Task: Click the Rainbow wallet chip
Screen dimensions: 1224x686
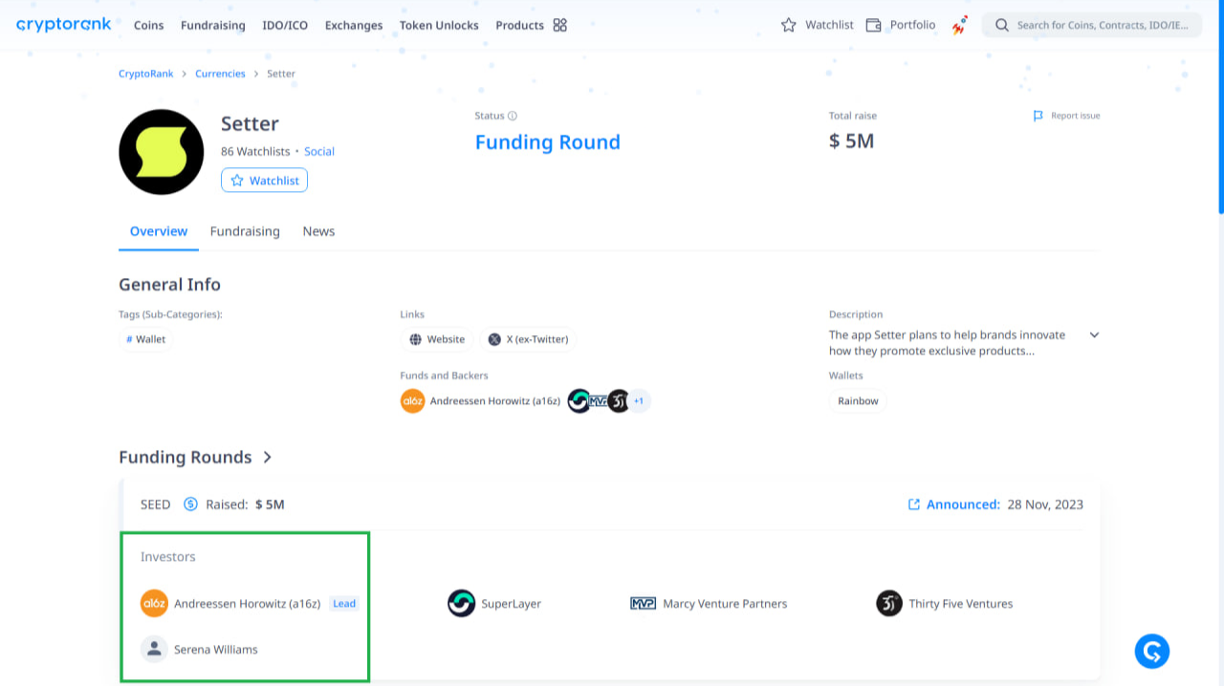Action: pos(858,401)
